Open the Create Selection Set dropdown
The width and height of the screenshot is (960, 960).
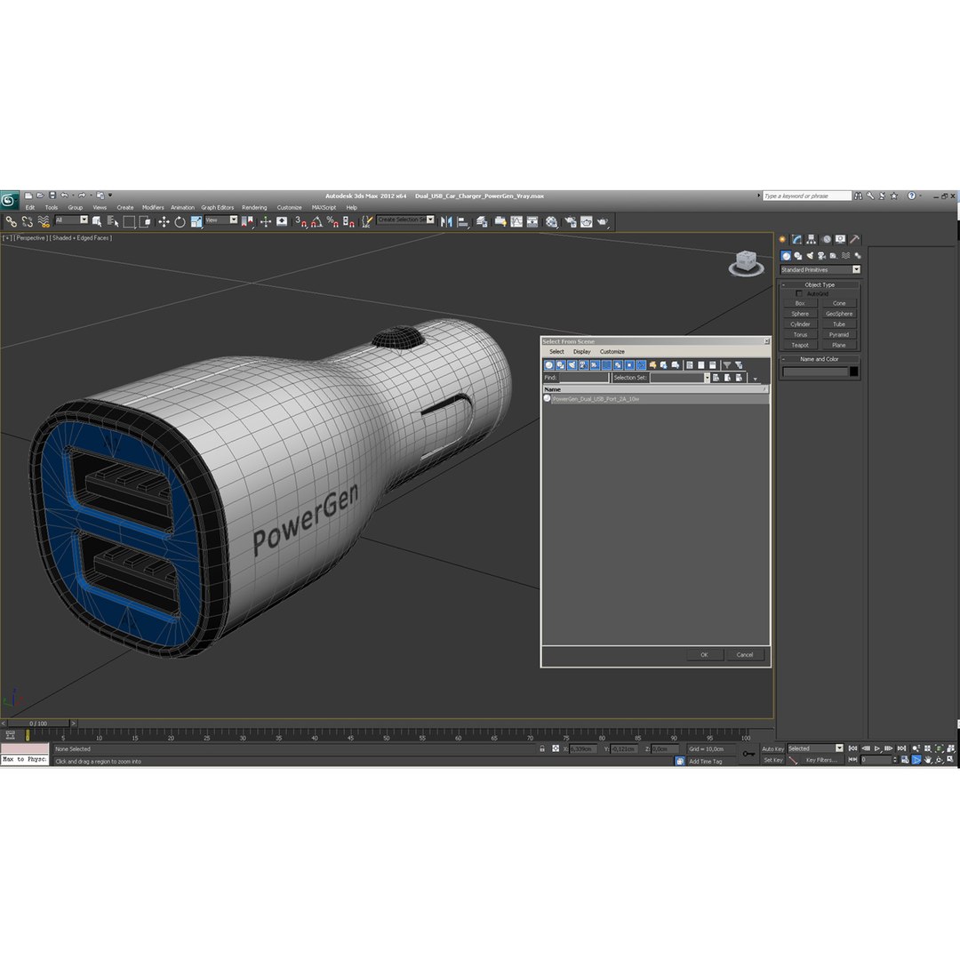[405, 220]
